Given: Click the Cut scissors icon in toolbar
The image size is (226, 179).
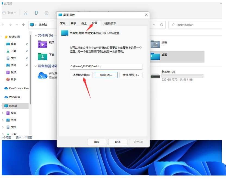Looking at the screenshot, I should point(25,13).
